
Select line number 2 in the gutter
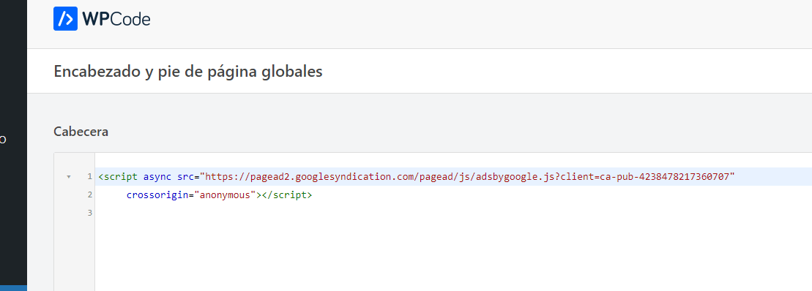pos(89,195)
